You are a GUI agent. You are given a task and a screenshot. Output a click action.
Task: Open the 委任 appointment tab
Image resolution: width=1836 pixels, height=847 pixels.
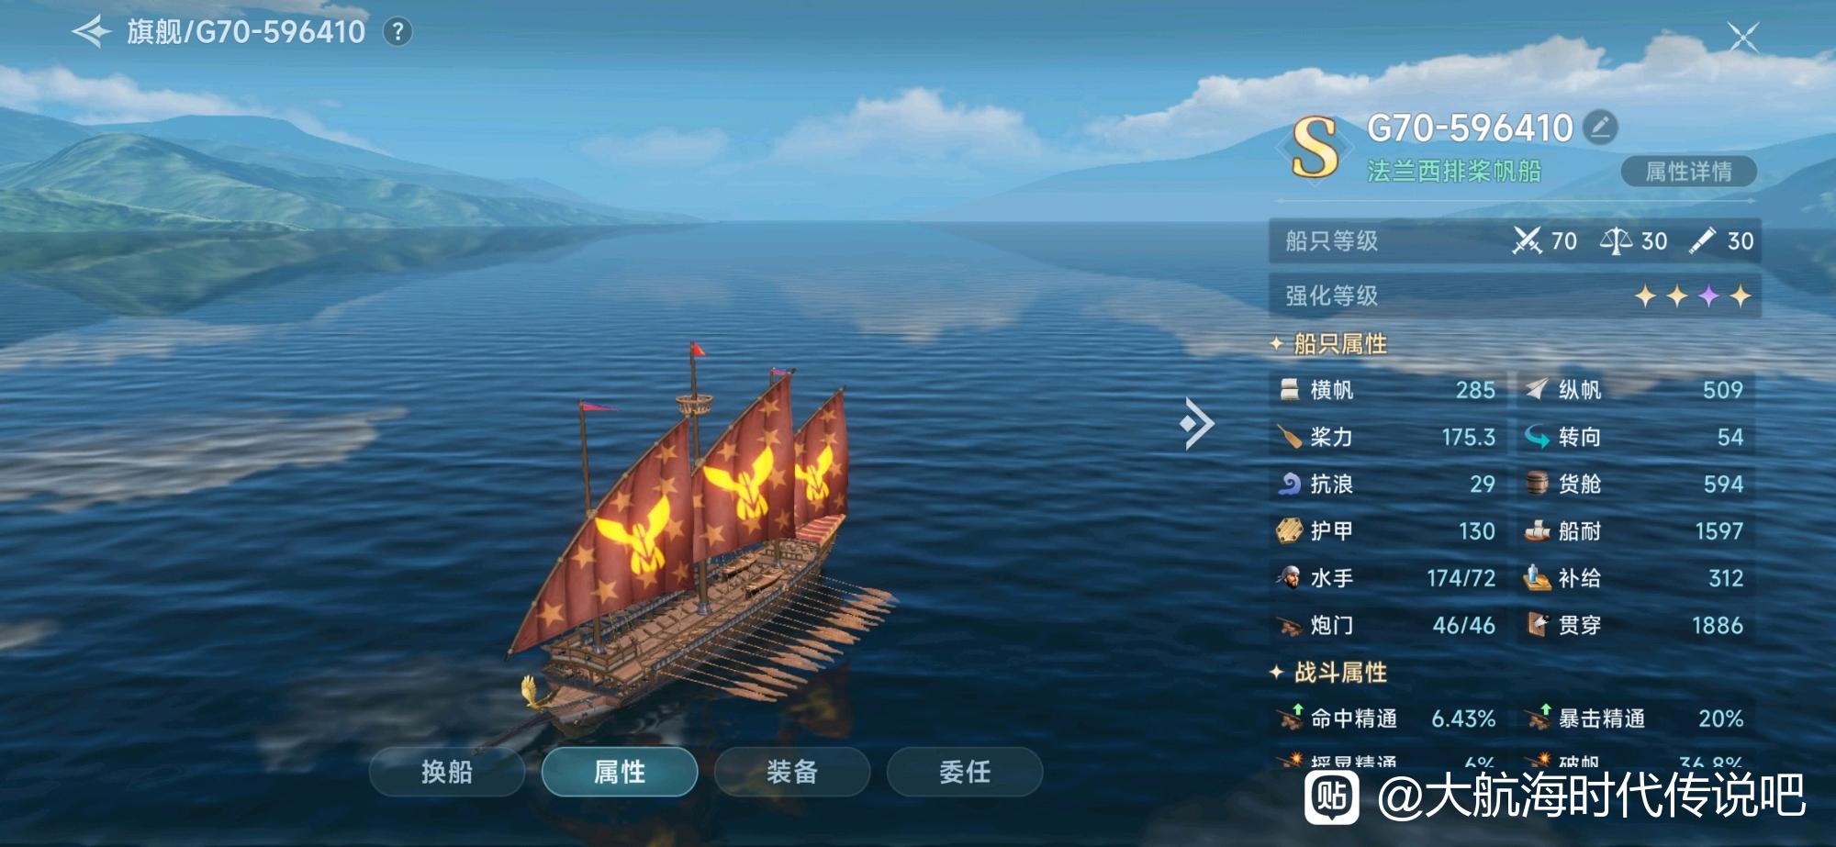tap(965, 772)
